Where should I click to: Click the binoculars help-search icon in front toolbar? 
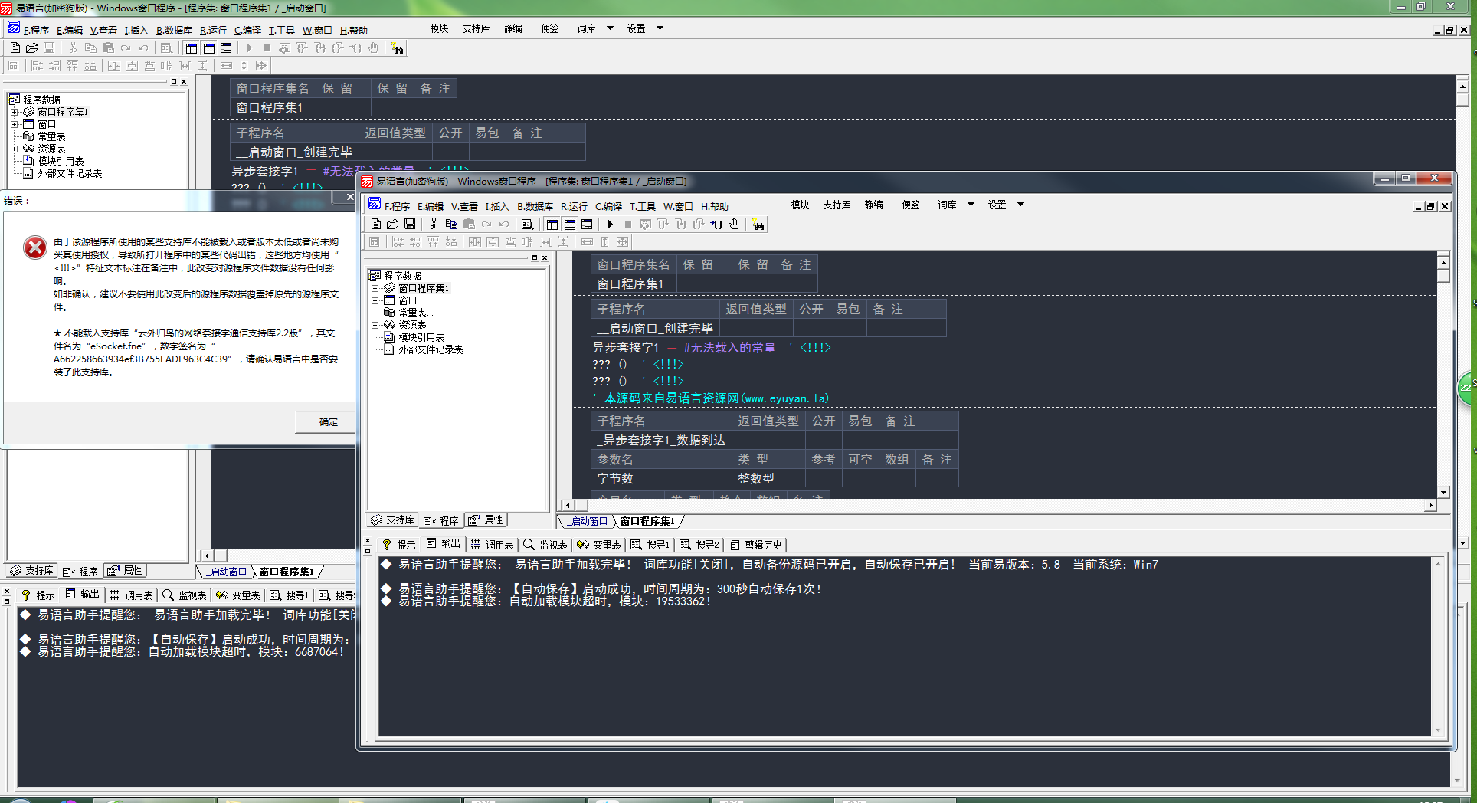click(x=758, y=225)
